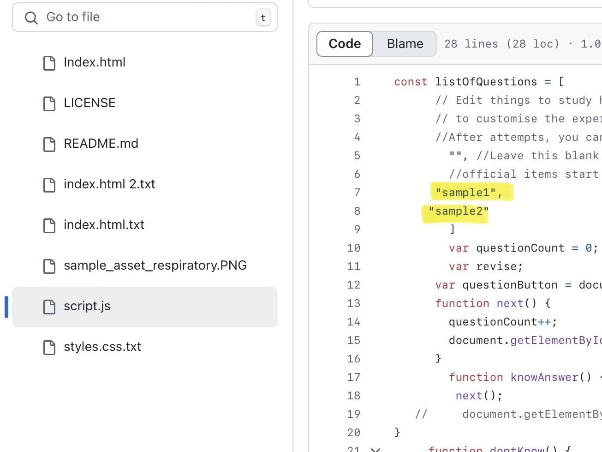
Task: Click the file icon beside LICENSE
Action: [x=49, y=104]
